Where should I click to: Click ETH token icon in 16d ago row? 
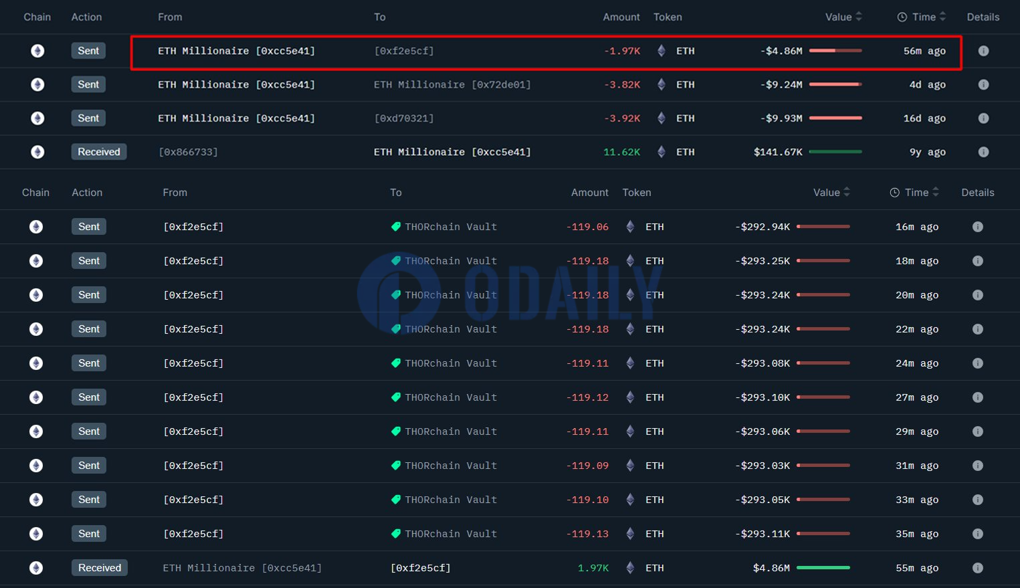(x=661, y=118)
